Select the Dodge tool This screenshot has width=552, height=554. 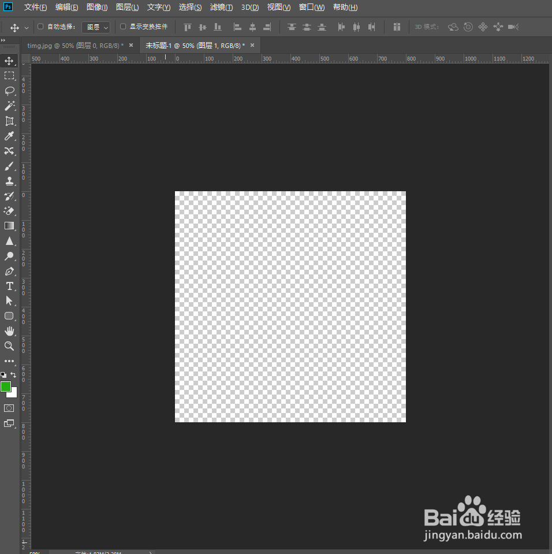(9, 256)
